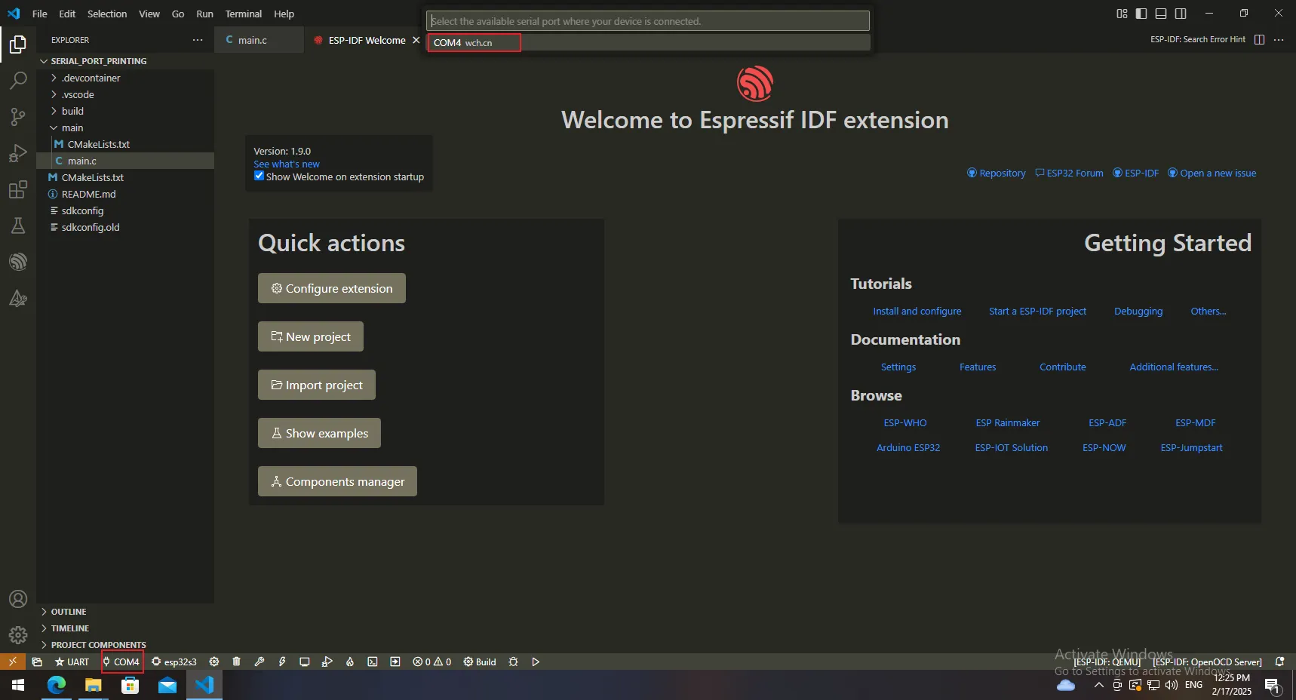Open the Terminal menu

(243, 14)
